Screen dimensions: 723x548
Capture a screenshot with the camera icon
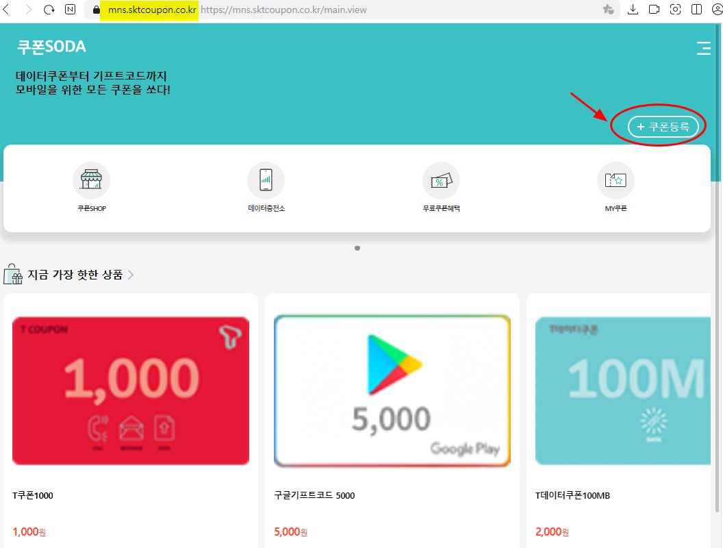click(676, 10)
